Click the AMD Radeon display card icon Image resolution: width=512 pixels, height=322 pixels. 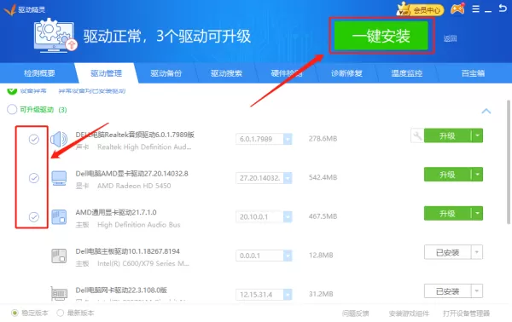click(59, 178)
